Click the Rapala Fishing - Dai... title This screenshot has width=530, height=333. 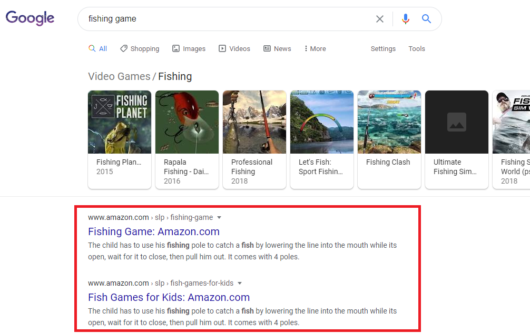coord(187,167)
